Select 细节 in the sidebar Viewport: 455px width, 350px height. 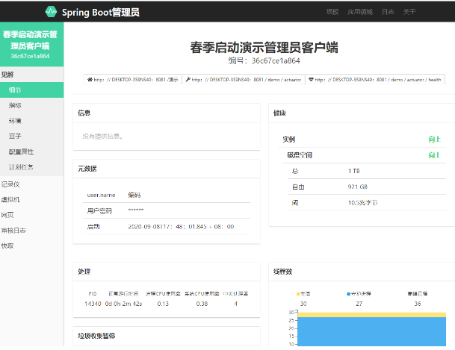[15, 90]
